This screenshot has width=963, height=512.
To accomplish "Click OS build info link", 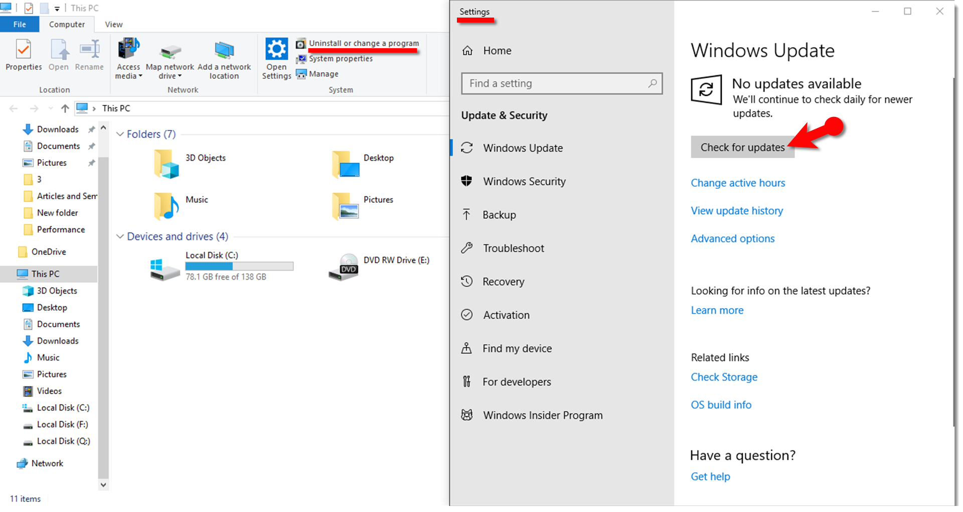I will pyautogui.click(x=721, y=405).
